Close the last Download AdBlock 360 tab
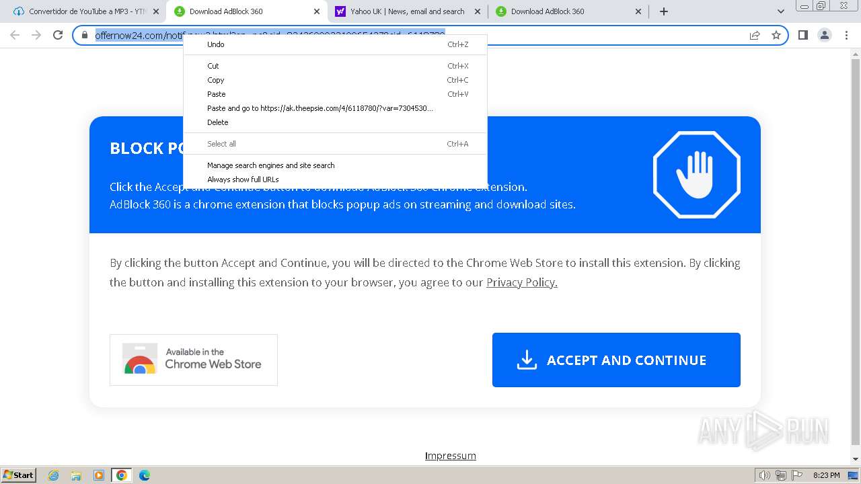861x484 pixels. [x=638, y=11]
